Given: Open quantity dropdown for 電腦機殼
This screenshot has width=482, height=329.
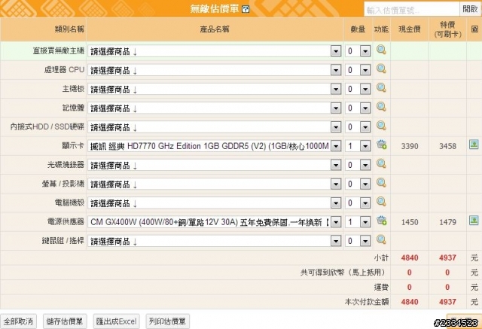Looking at the screenshot, I should point(358,203).
